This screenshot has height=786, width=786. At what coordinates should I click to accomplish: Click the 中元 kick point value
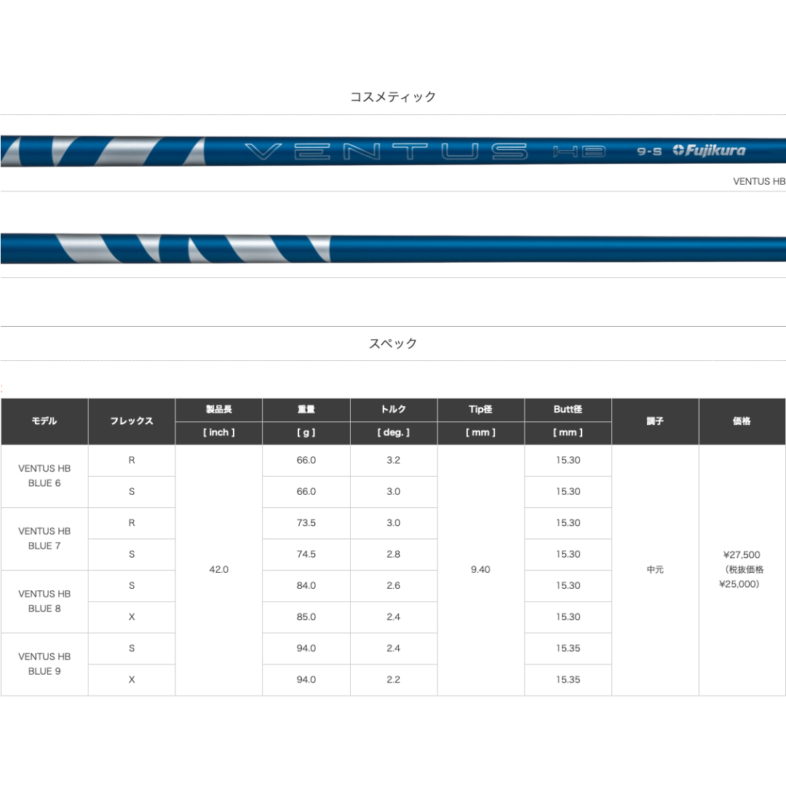[x=655, y=569]
